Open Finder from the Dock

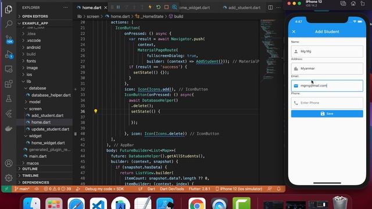[32, 204]
